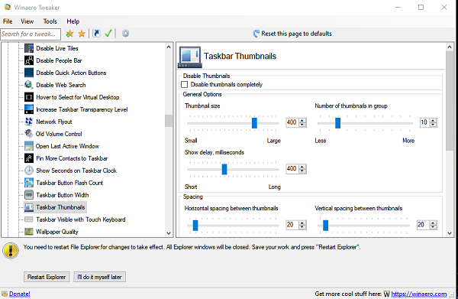Click the first orange star (add bookmark) toolbar icon

tap(69, 34)
